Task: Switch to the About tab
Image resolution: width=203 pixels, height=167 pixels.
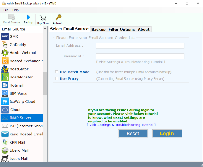Action: (144, 29)
